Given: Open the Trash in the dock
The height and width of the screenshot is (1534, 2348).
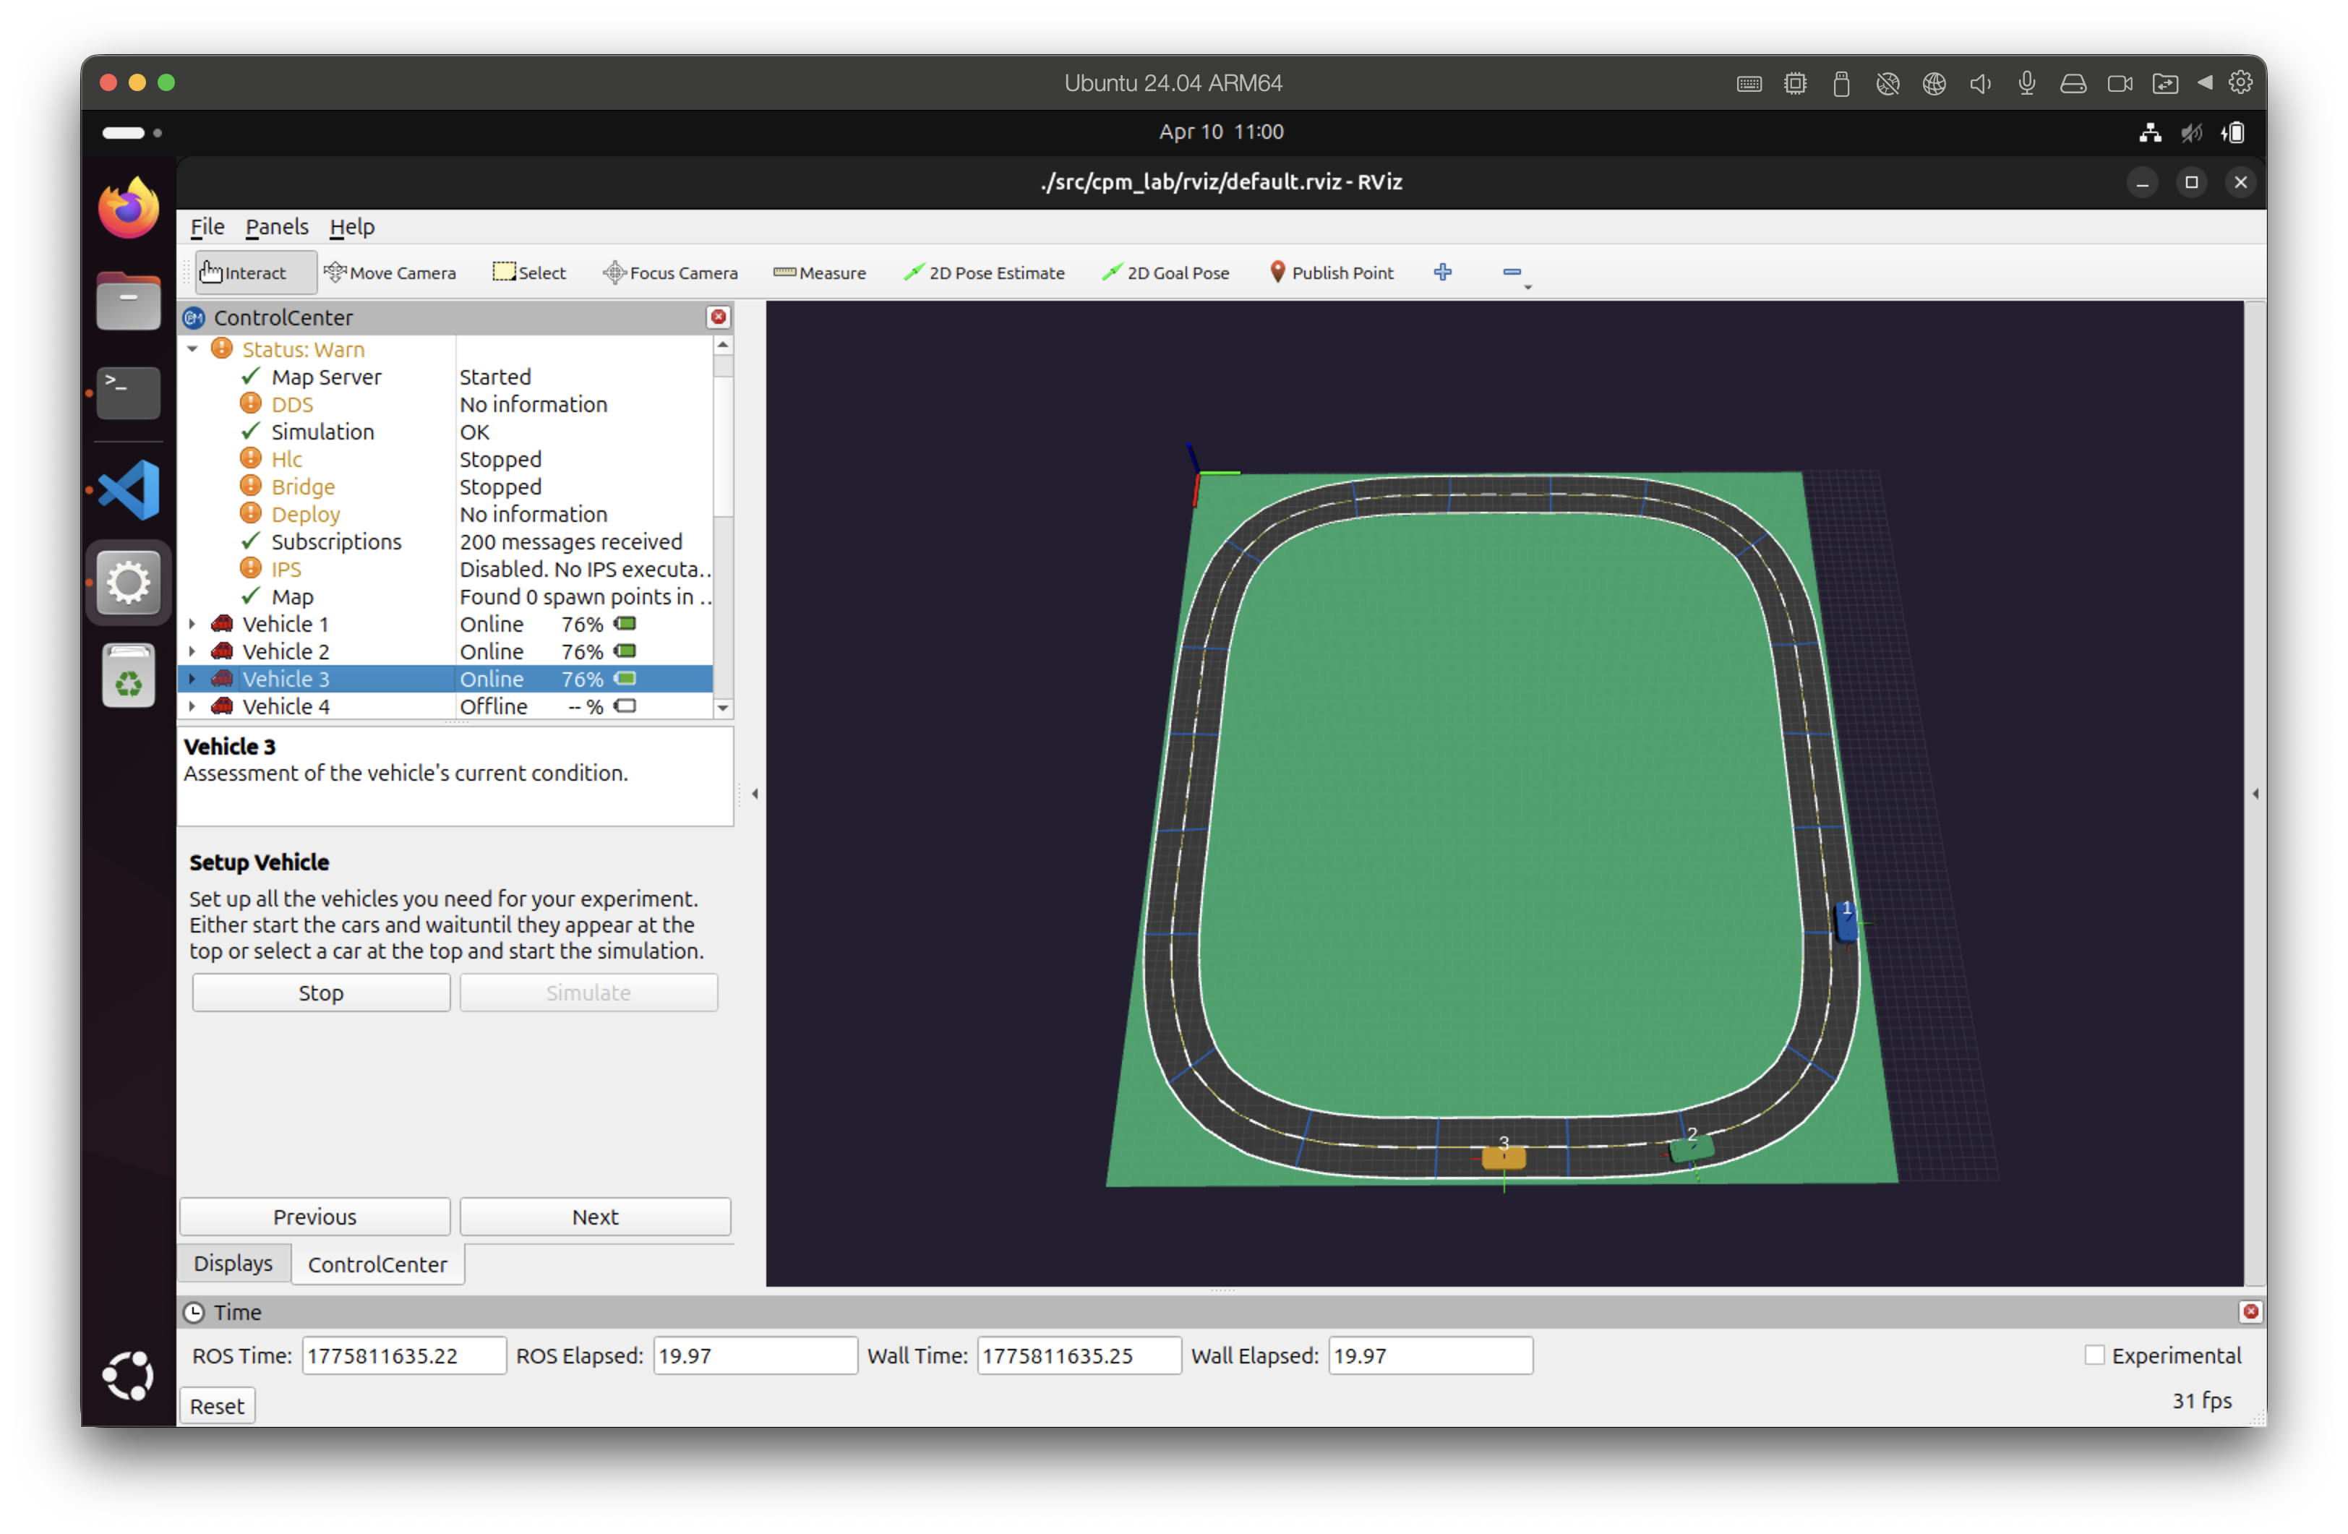Looking at the screenshot, I should [x=128, y=676].
